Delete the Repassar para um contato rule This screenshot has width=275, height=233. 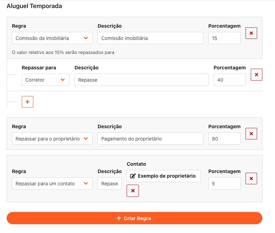pyautogui.click(x=251, y=178)
